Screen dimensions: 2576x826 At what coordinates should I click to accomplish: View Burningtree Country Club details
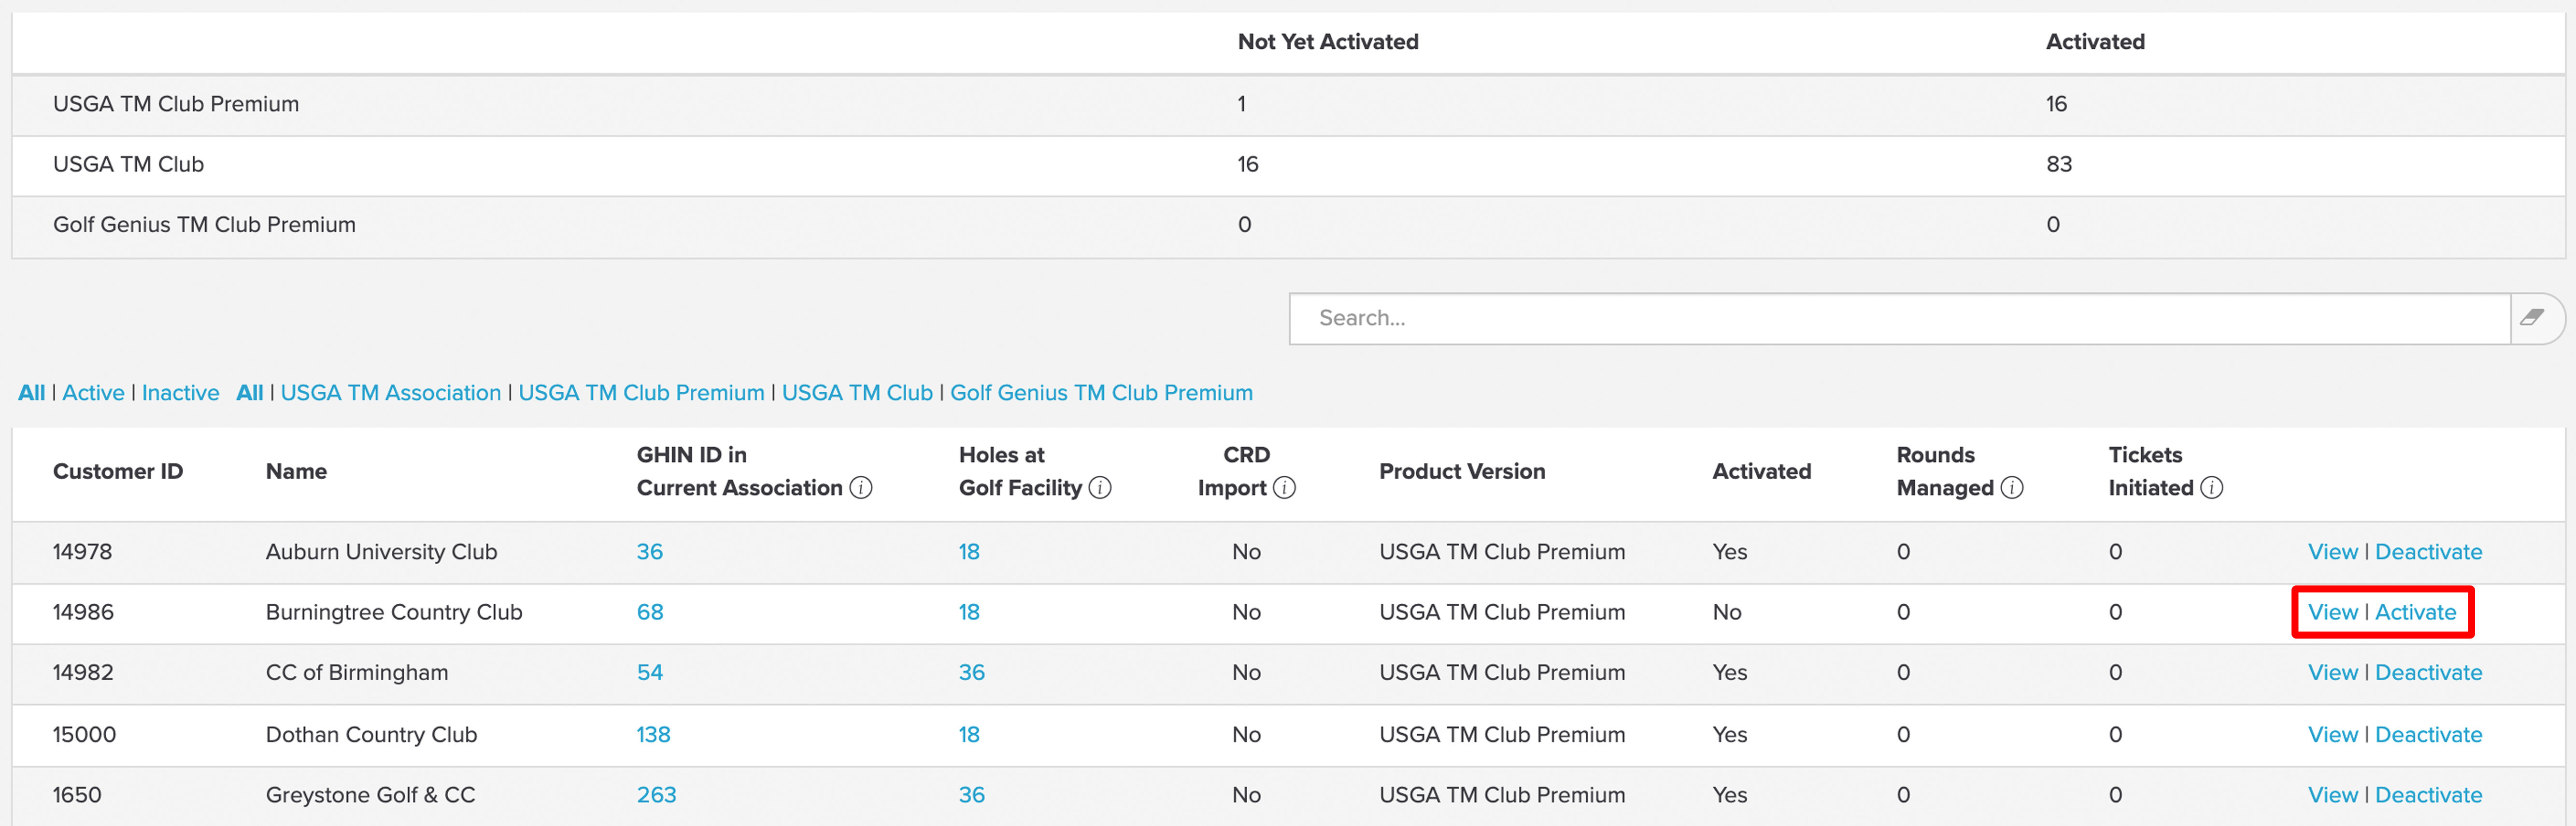point(2332,612)
